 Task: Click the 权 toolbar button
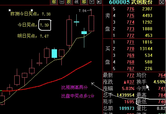click(x=69, y=2)
